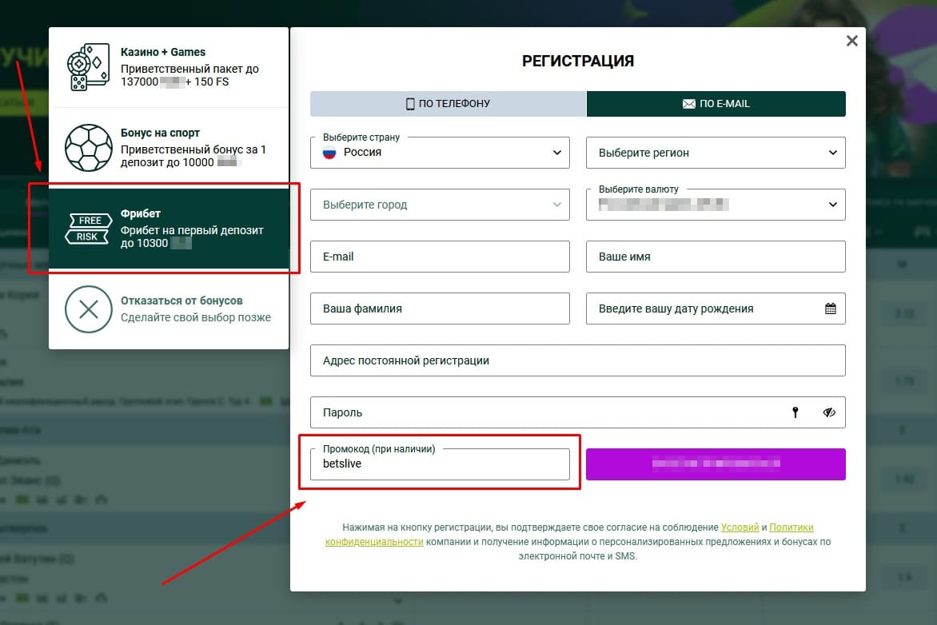Open the country dropdown showing Россия
The width and height of the screenshot is (937, 625).
click(x=440, y=153)
